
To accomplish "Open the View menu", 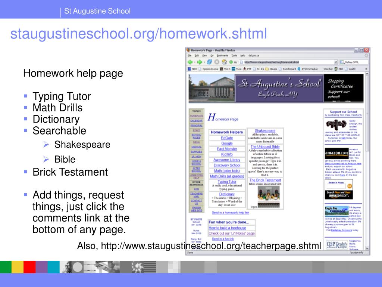I will [x=205, y=55].
